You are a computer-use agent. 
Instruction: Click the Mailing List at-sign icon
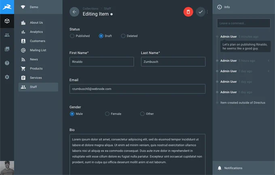click(23, 50)
